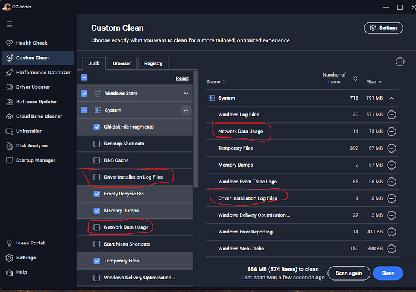The image size is (416, 292).
Task: Expand the Windows Store category
Action: tap(186, 94)
